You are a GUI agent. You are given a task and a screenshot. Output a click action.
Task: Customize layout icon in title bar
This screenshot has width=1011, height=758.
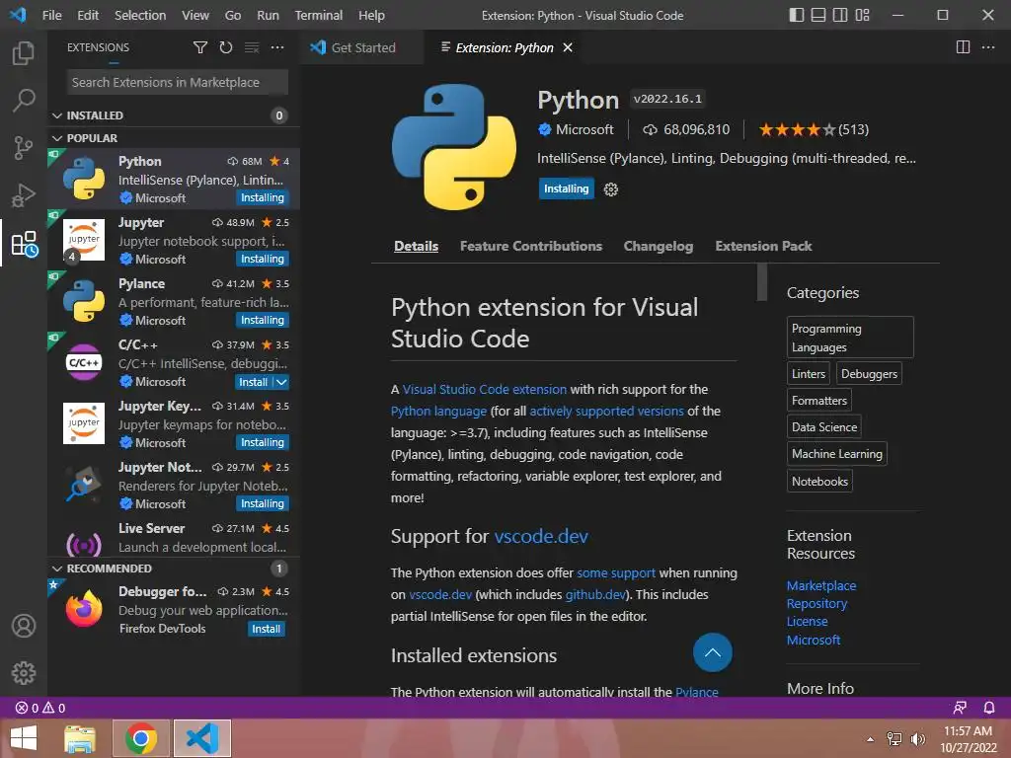862,15
